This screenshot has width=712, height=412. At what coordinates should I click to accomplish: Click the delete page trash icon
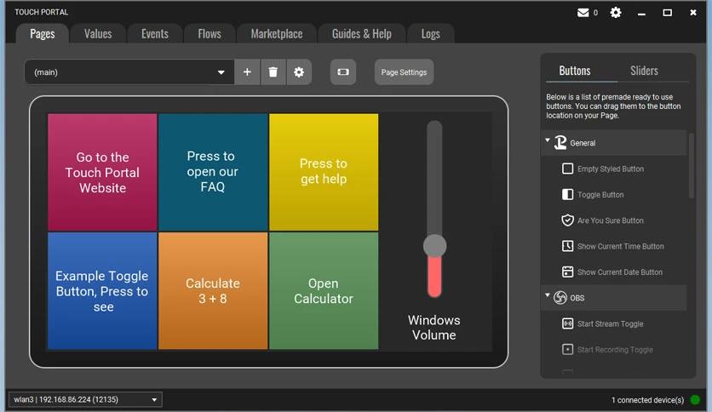[273, 72]
